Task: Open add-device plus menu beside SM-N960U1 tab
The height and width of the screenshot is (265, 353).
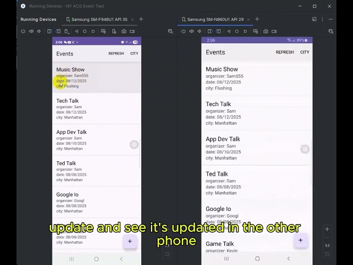Action: point(257,19)
